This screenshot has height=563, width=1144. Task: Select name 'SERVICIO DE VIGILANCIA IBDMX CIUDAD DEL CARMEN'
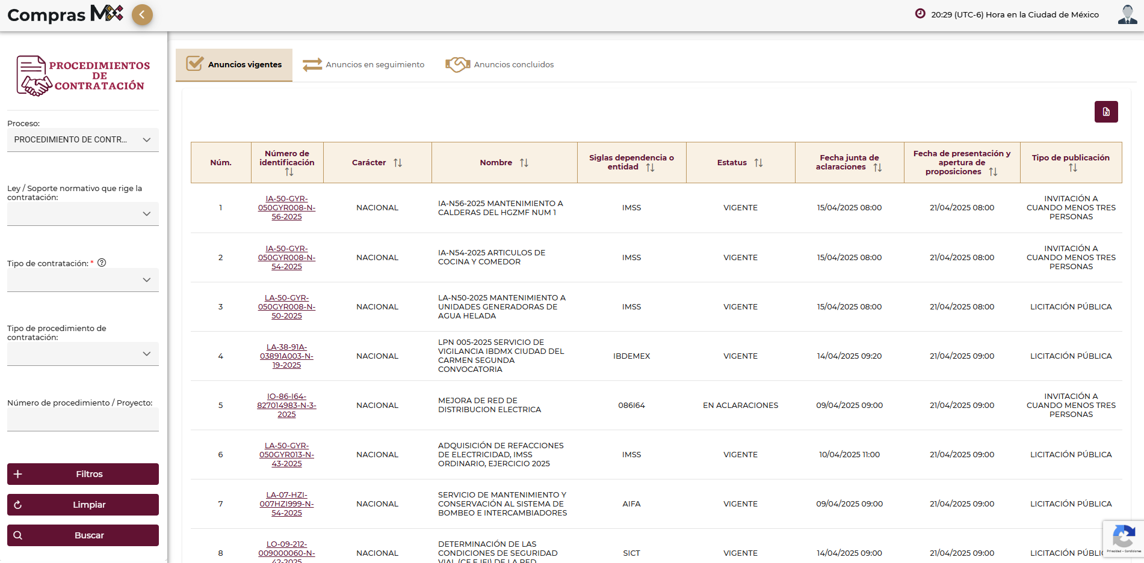(501, 356)
